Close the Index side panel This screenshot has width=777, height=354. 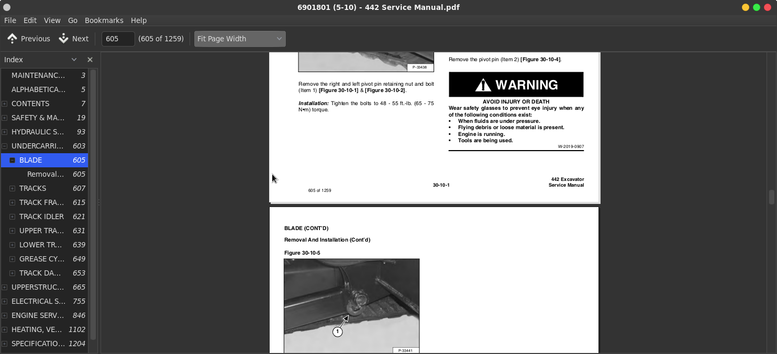90,60
